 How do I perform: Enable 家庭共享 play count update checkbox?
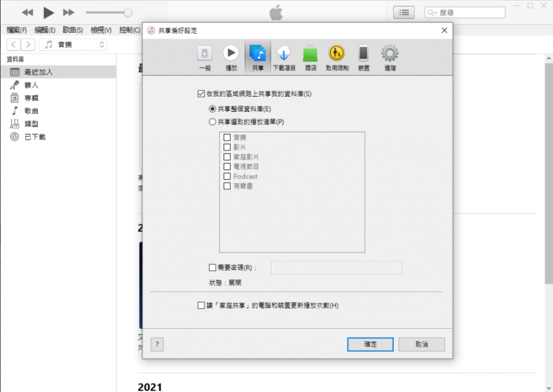click(201, 305)
